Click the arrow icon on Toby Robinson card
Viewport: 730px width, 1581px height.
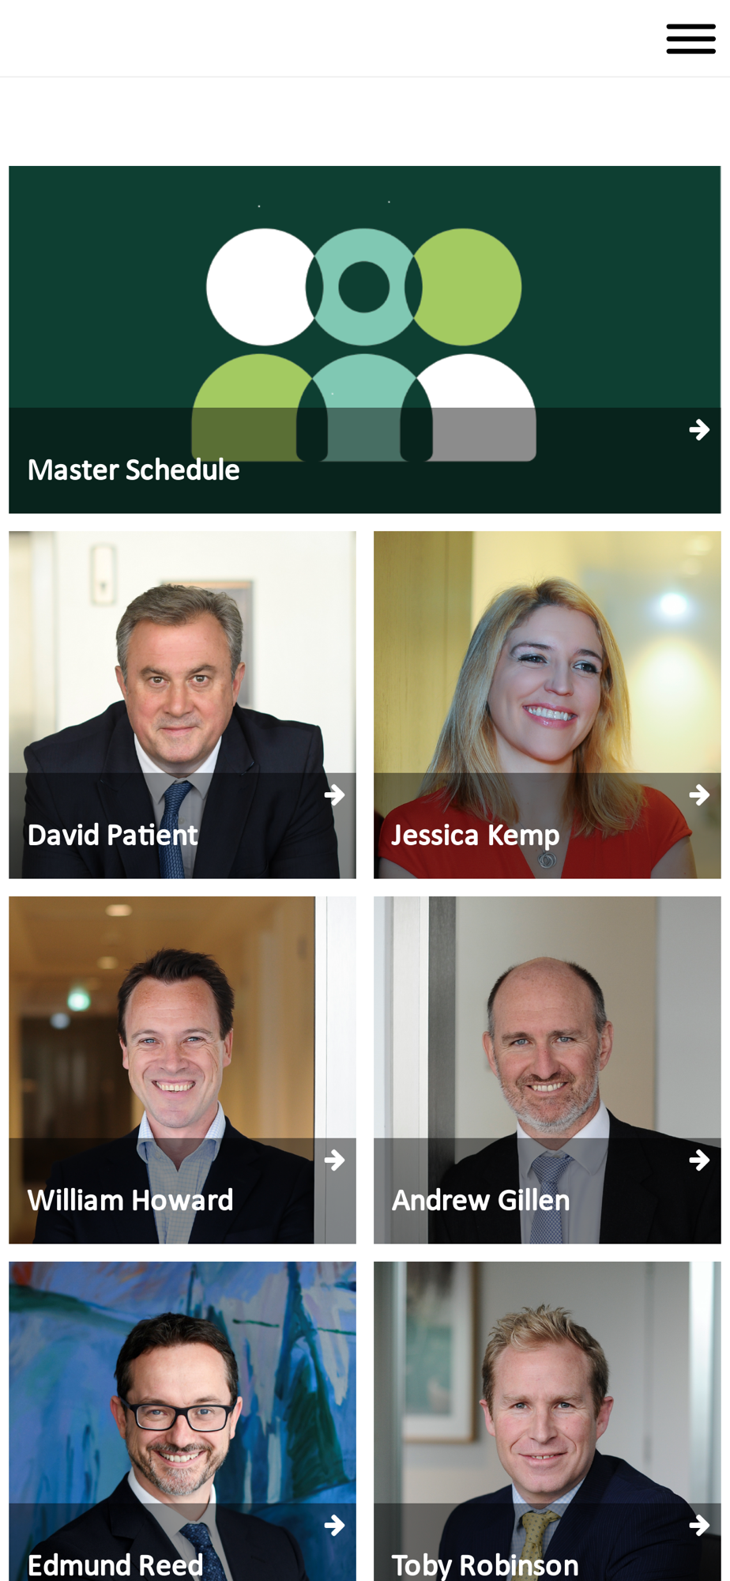[x=699, y=1526]
